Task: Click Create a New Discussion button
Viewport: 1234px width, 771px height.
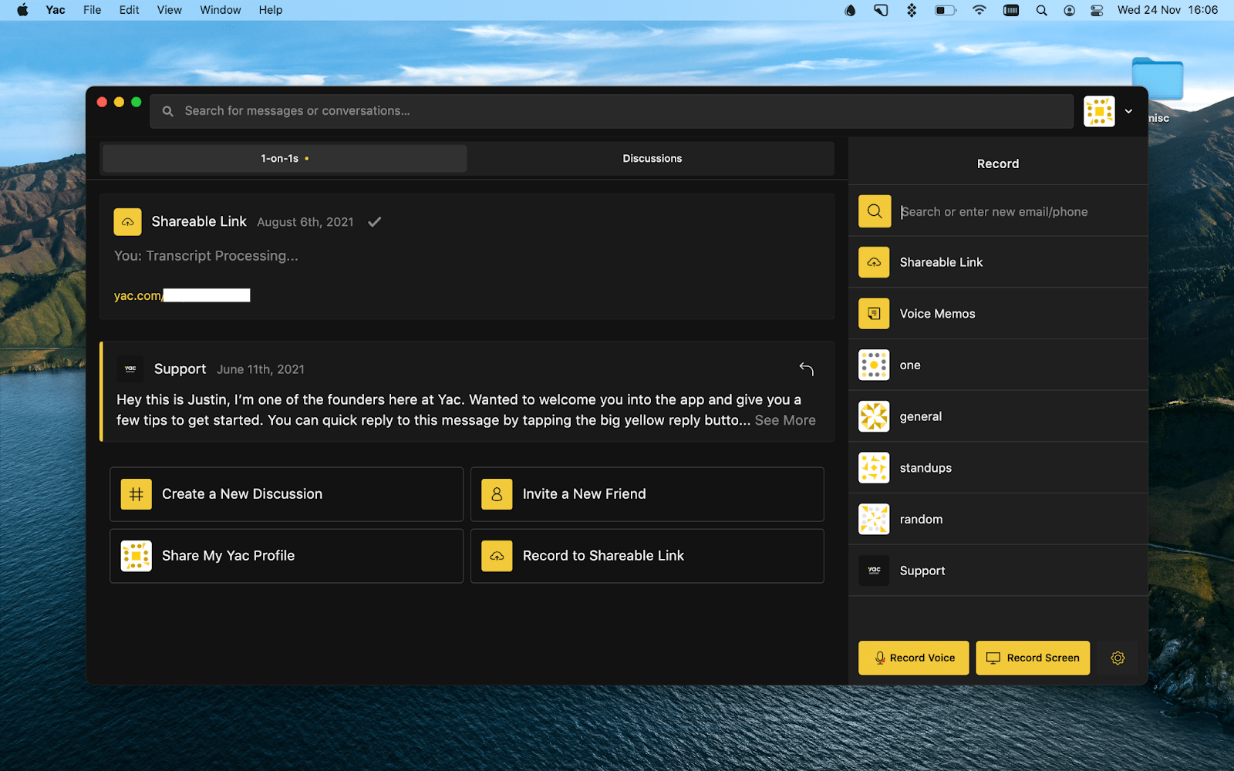Action: coord(286,494)
